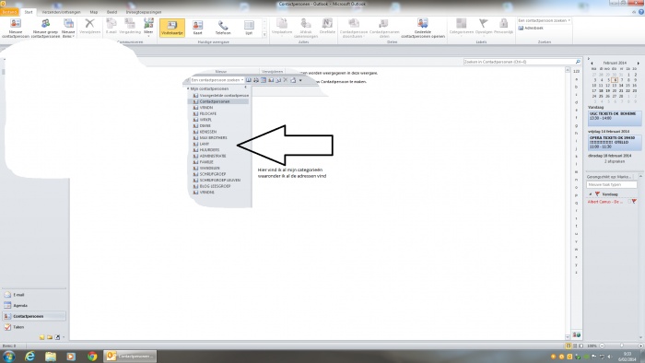Open Gedeelde contactpersonen openen
This screenshot has height=363, width=645.
423,29
